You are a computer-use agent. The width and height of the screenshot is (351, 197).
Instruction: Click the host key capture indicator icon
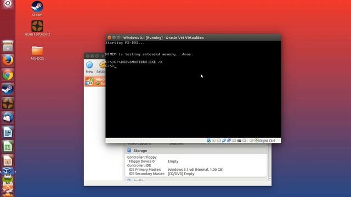point(257,141)
